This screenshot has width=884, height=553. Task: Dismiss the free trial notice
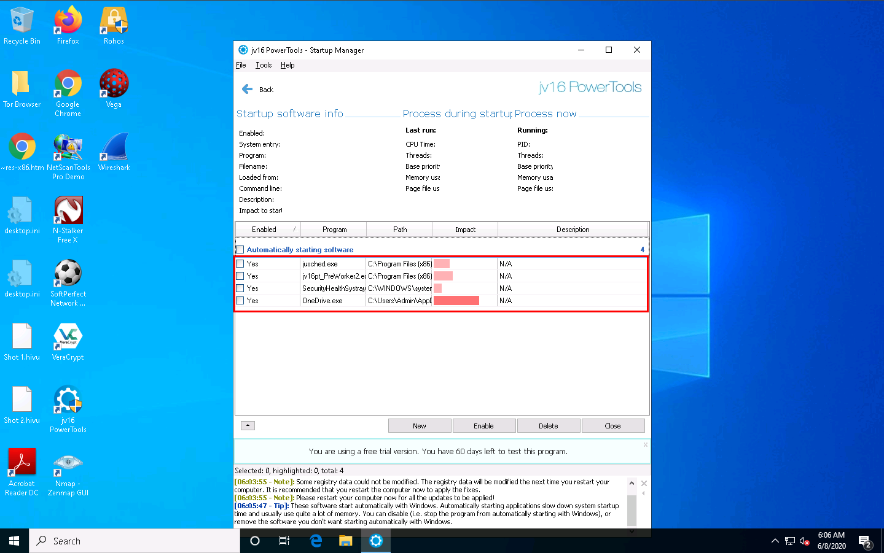[x=646, y=444]
